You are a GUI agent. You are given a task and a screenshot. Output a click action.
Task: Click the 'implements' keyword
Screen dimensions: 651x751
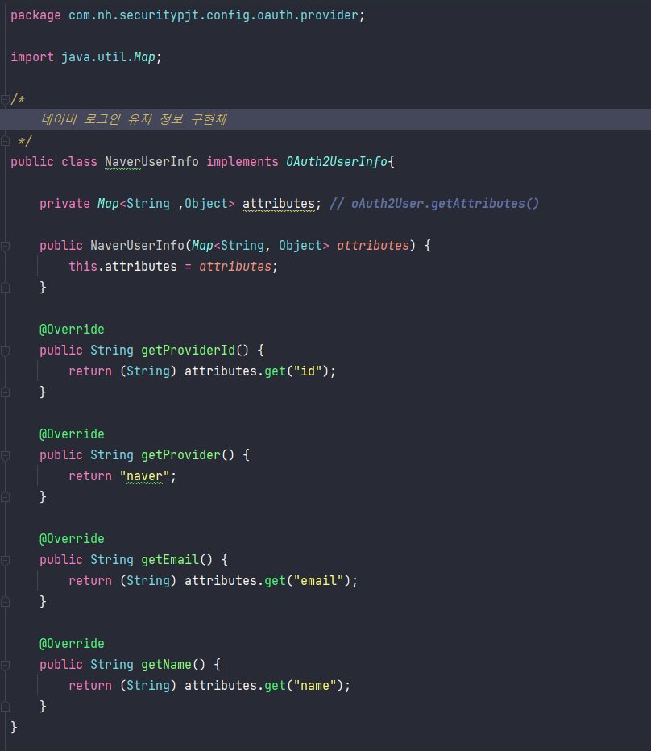tap(243, 162)
